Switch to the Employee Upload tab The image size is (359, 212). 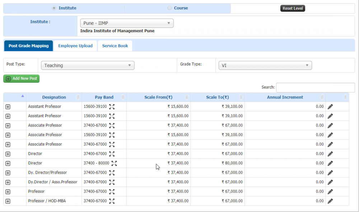tap(75, 46)
